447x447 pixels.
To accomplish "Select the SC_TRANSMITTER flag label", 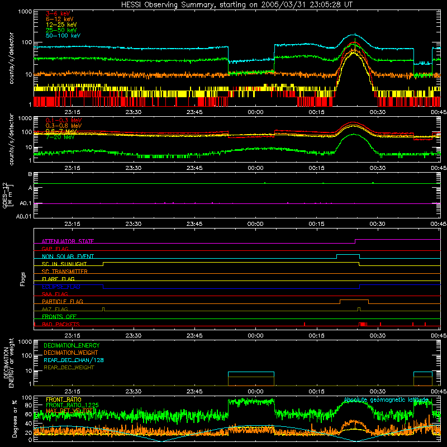I will (x=65, y=271).
